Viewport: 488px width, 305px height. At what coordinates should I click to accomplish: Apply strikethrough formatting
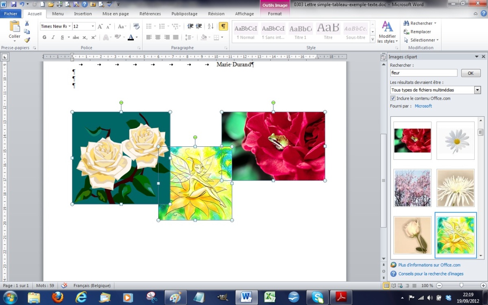point(76,37)
